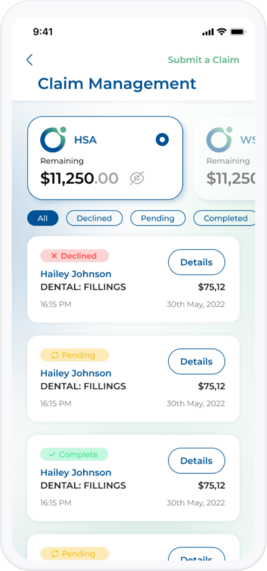Filter claims by Pending
This screenshot has width=267, height=571.
click(157, 218)
